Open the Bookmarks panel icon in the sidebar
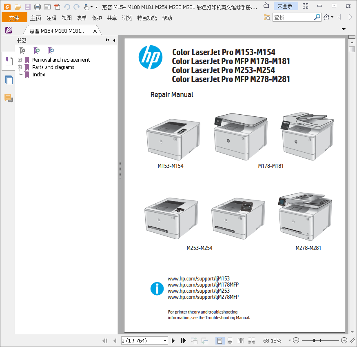Screen dimensions: 357x347 (9, 61)
